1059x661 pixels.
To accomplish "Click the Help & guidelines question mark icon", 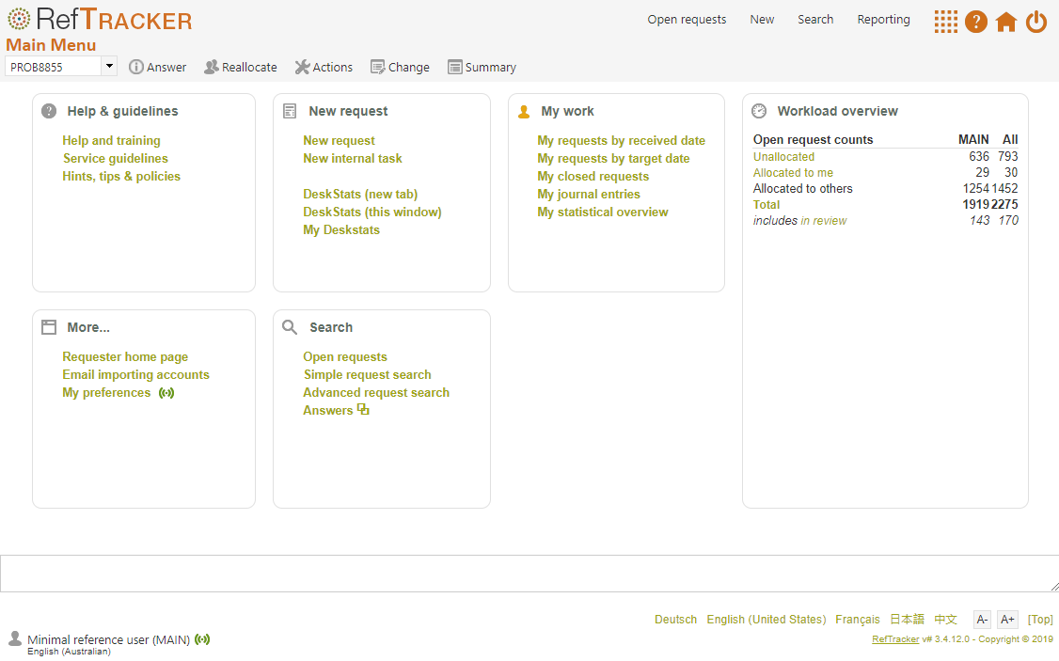I will click(49, 111).
